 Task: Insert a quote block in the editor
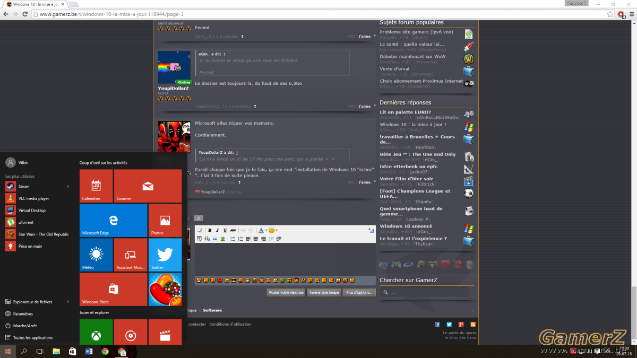click(x=215, y=239)
